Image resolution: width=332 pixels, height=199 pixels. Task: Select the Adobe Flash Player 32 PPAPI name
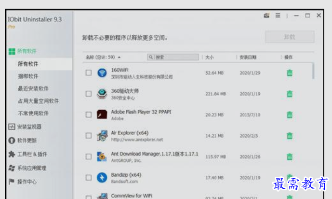point(141,112)
